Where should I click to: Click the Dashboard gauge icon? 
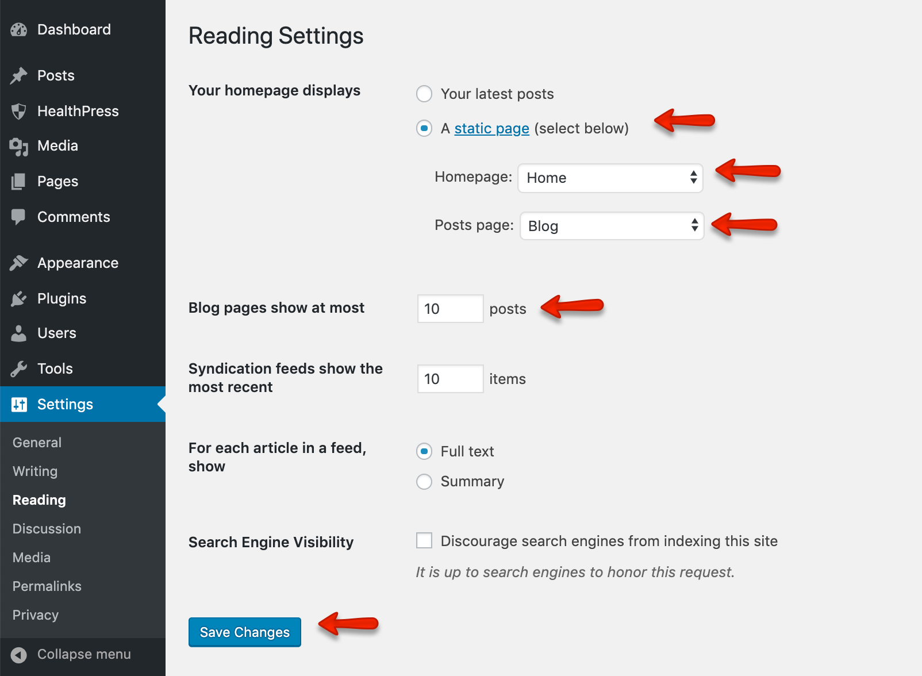tap(19, 30)
